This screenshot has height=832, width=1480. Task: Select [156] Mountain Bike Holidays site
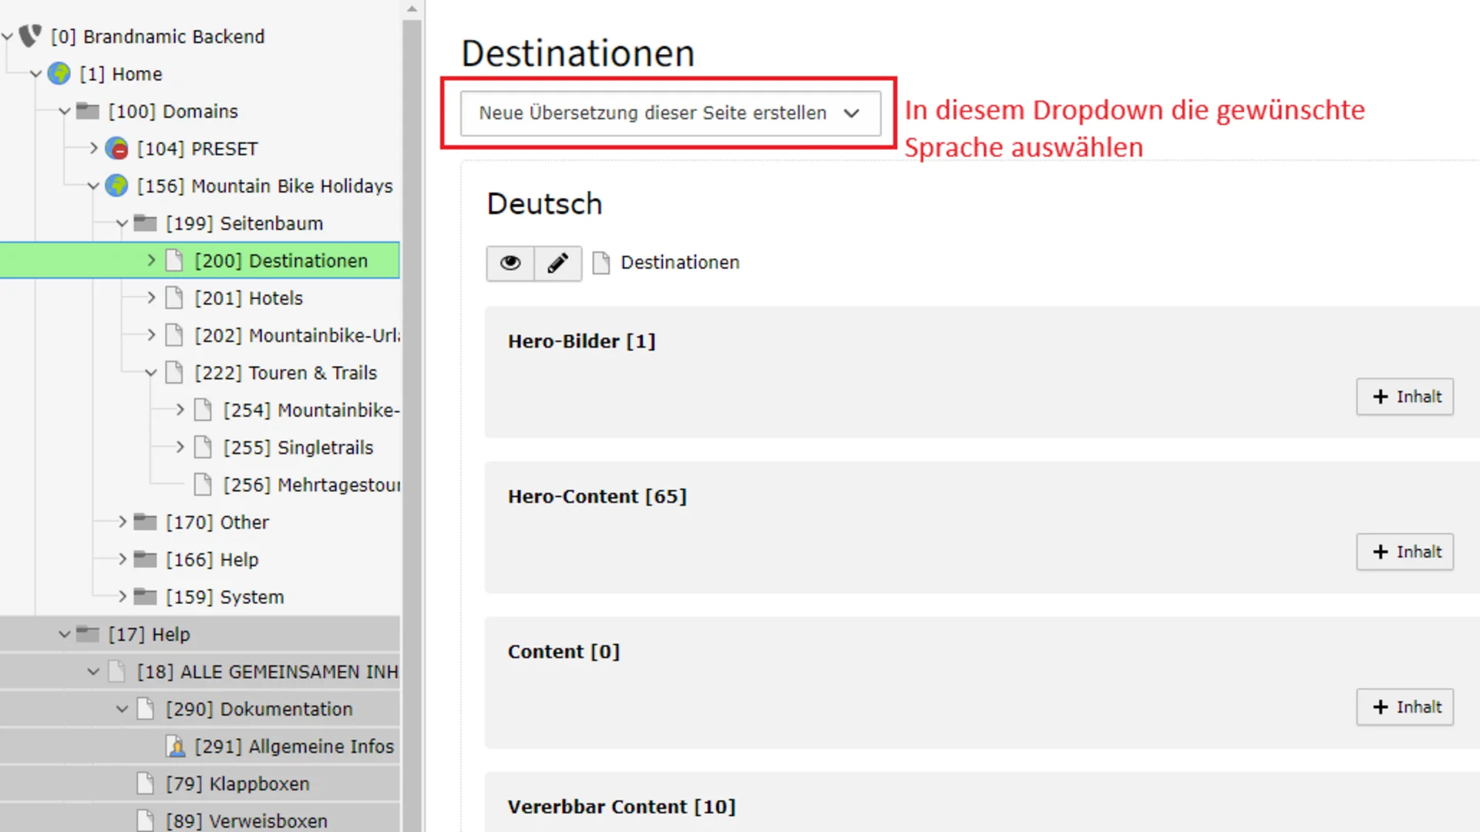[x=264, y=186]
